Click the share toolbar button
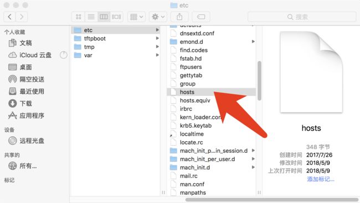The image size is (360, 203). pos(179,17)
